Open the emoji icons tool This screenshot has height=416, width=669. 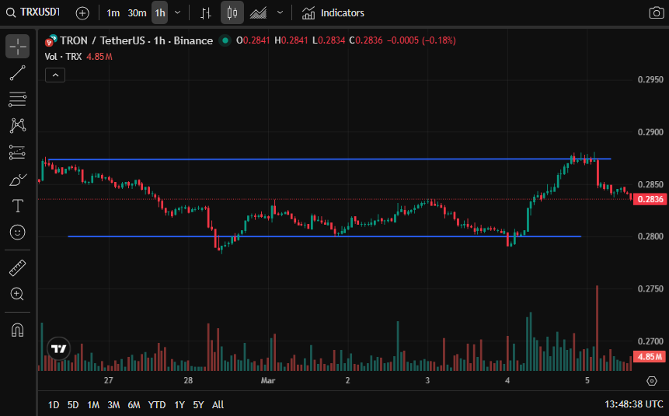point(18,232)
